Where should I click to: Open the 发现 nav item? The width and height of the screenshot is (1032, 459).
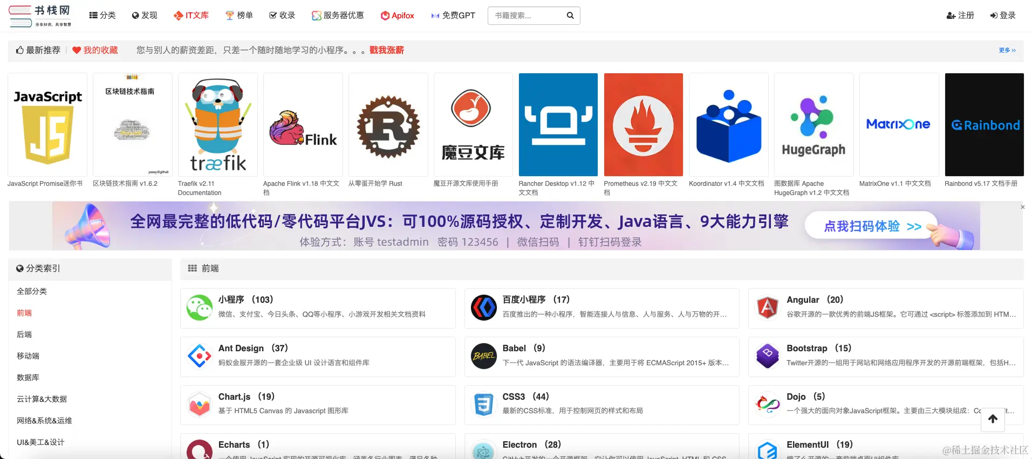(x=145, y=16)
